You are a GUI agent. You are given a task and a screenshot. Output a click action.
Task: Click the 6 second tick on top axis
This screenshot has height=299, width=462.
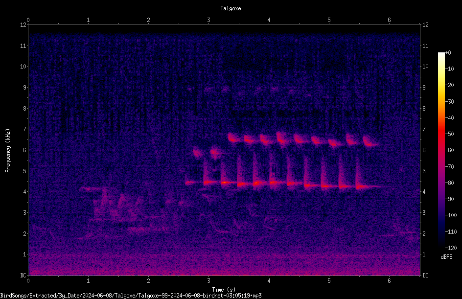click(x=389, y=20)
